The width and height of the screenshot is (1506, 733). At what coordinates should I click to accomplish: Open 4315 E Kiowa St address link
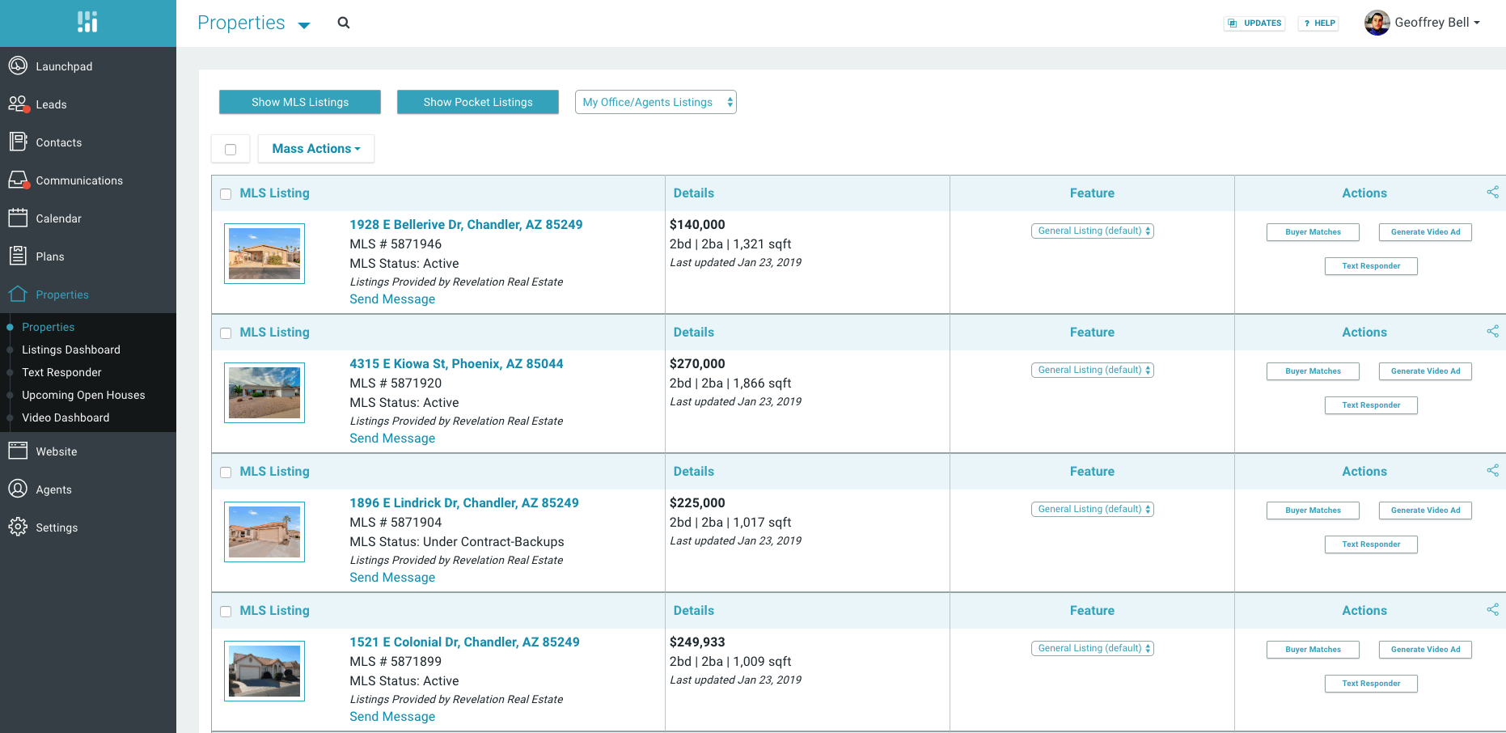pos(456,364)
